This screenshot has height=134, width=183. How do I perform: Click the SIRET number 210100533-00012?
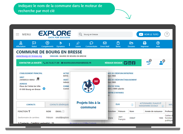[27, 80]
